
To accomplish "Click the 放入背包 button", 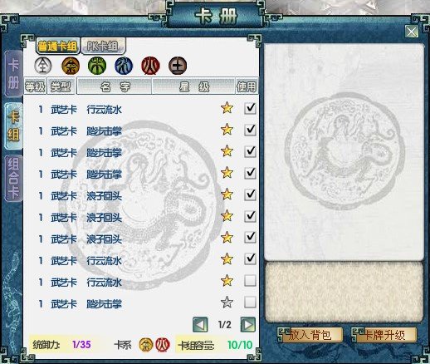I will coord(310,335).
